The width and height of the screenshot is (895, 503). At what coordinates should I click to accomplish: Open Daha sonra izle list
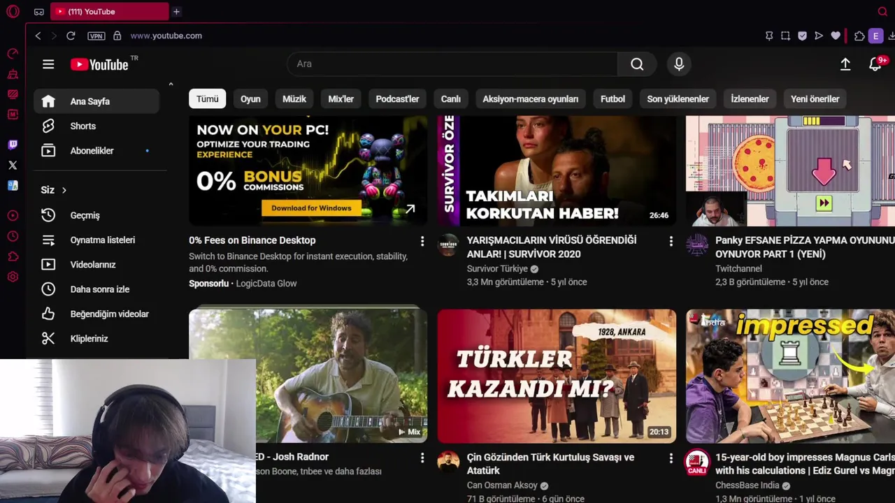(x=96, y=289)
